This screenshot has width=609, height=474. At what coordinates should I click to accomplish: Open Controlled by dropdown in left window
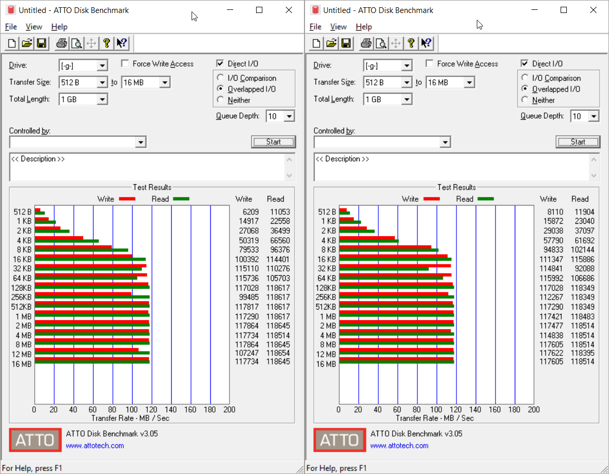click(x=141, y=143)
